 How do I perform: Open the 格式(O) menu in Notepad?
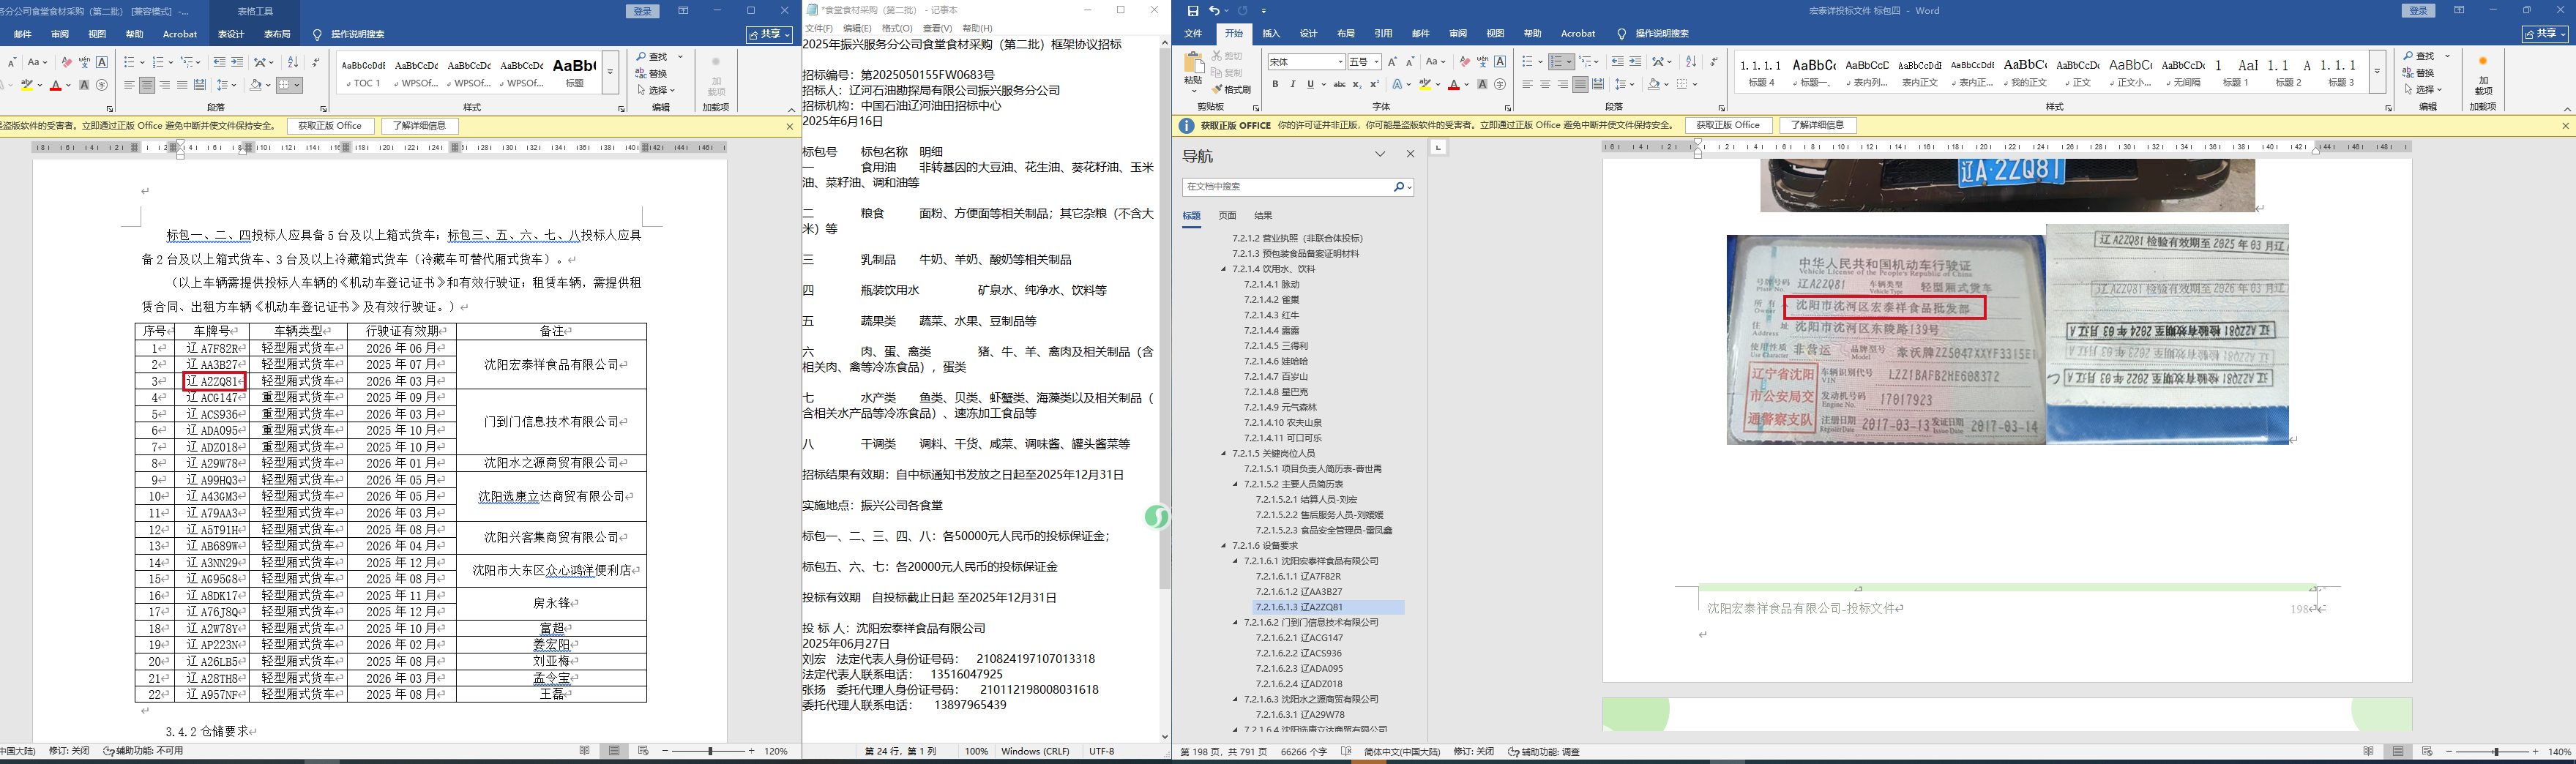pos(897,28)
